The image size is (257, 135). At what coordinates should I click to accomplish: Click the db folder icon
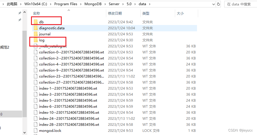pyautogui.click(x=36, y=22)
